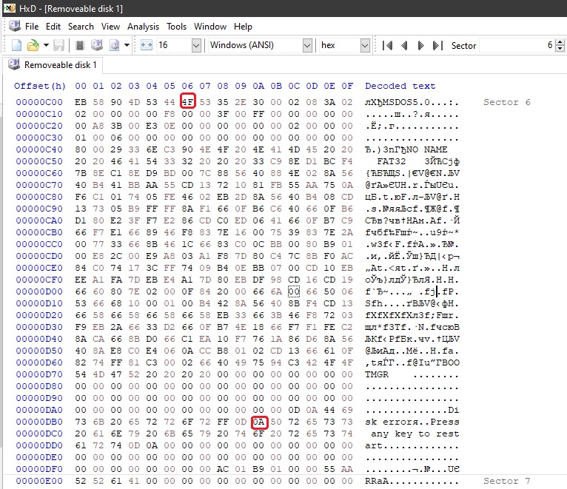Viewport: 567px width, 489px height.
Task: Click the Offset(h) column header
Action: [40, 86]
